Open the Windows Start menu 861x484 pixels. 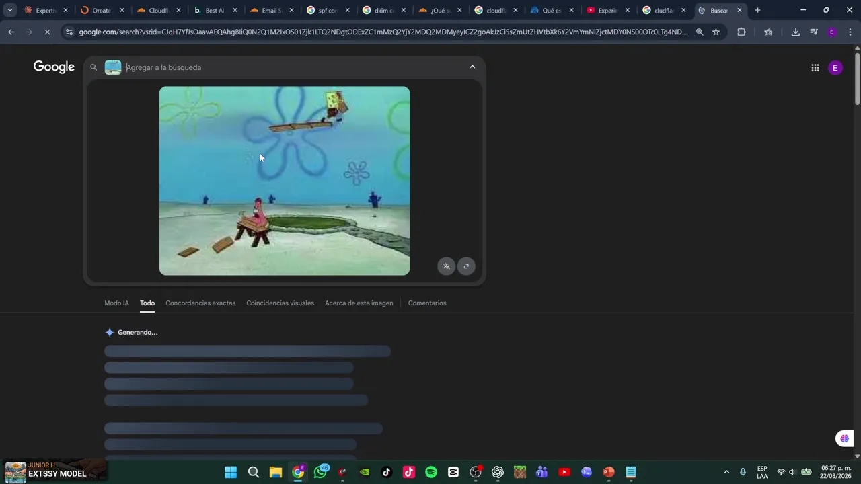tap(231, 472)
